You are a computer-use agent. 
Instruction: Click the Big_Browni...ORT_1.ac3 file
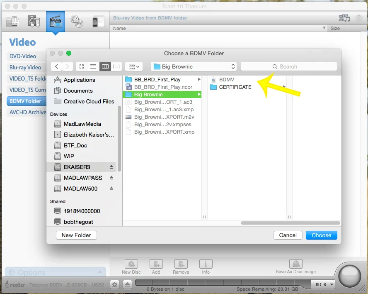click(163, 102)
